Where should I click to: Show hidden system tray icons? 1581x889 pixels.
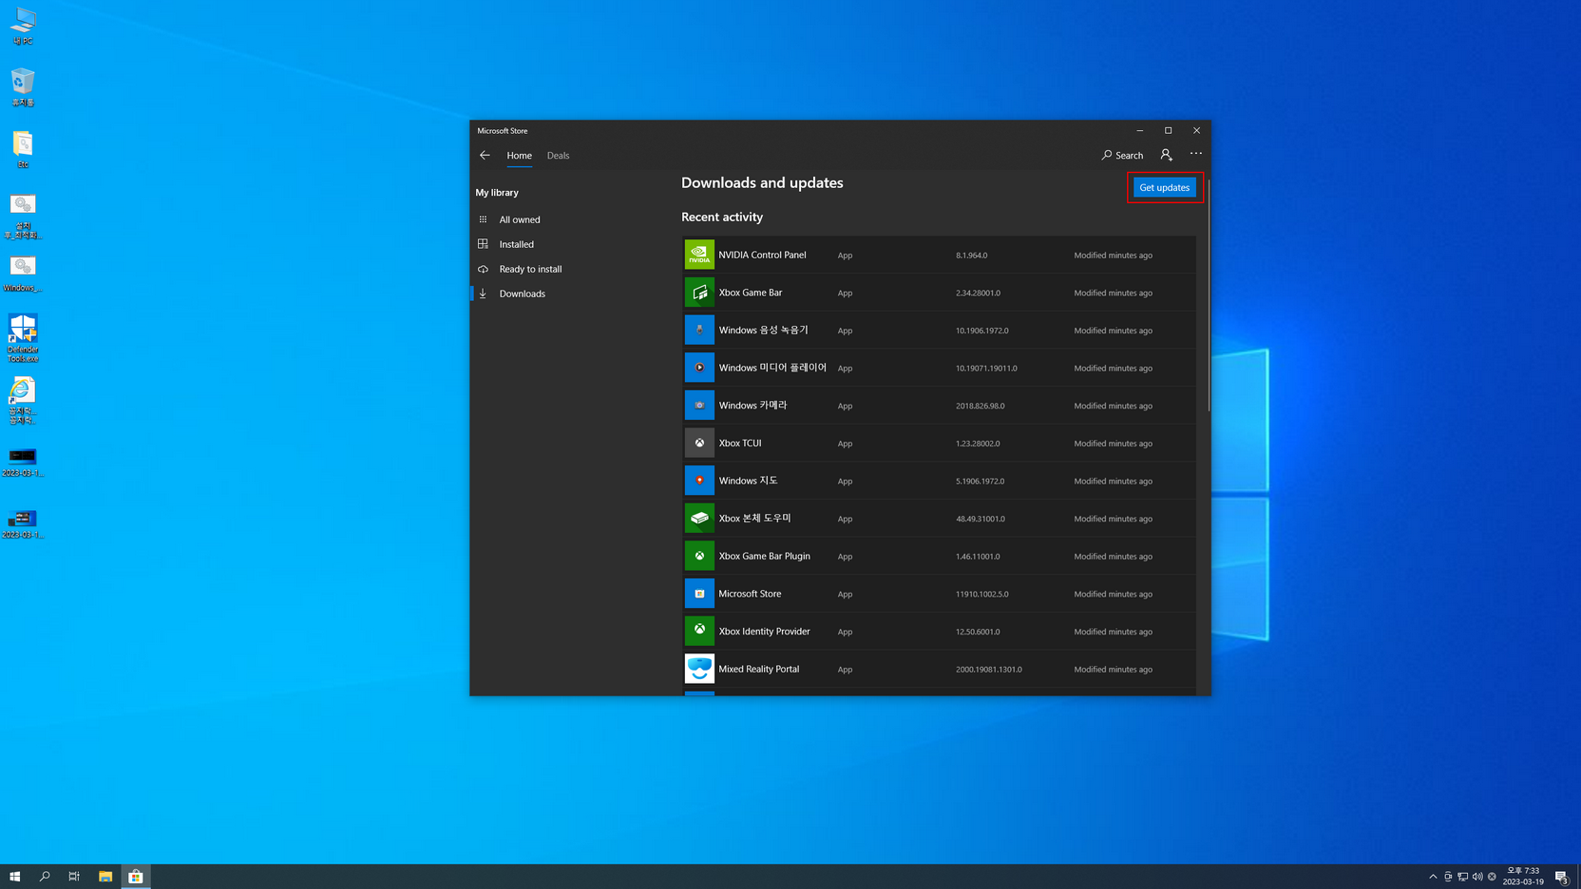pyautogui.click(x=1433, y=877)
